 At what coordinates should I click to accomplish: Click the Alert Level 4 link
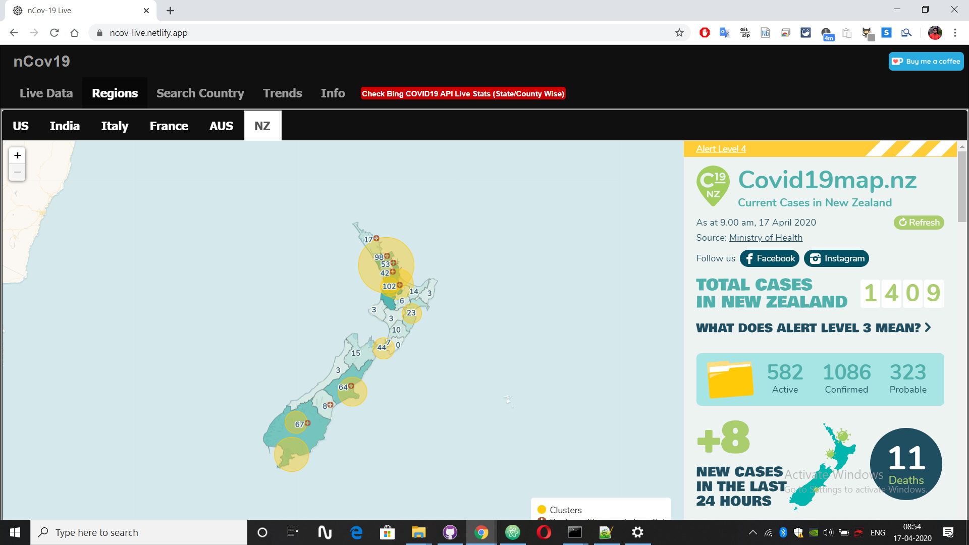pyautogui.click(x=721, y=149)
